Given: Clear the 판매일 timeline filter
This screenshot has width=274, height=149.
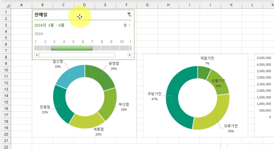Looking at the screenshot, I should (x=129, y=15).
